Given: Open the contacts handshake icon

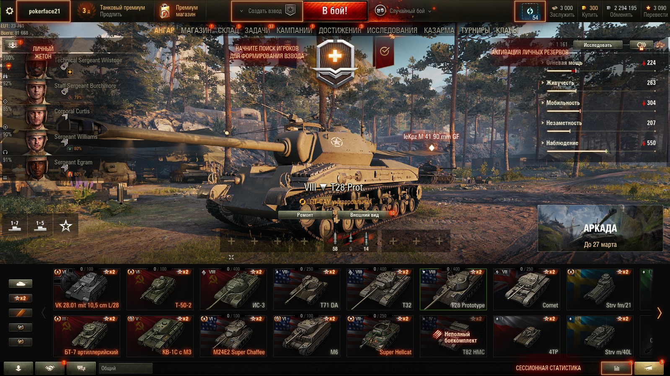Looking at the screenshot, I should coord(50,368).
